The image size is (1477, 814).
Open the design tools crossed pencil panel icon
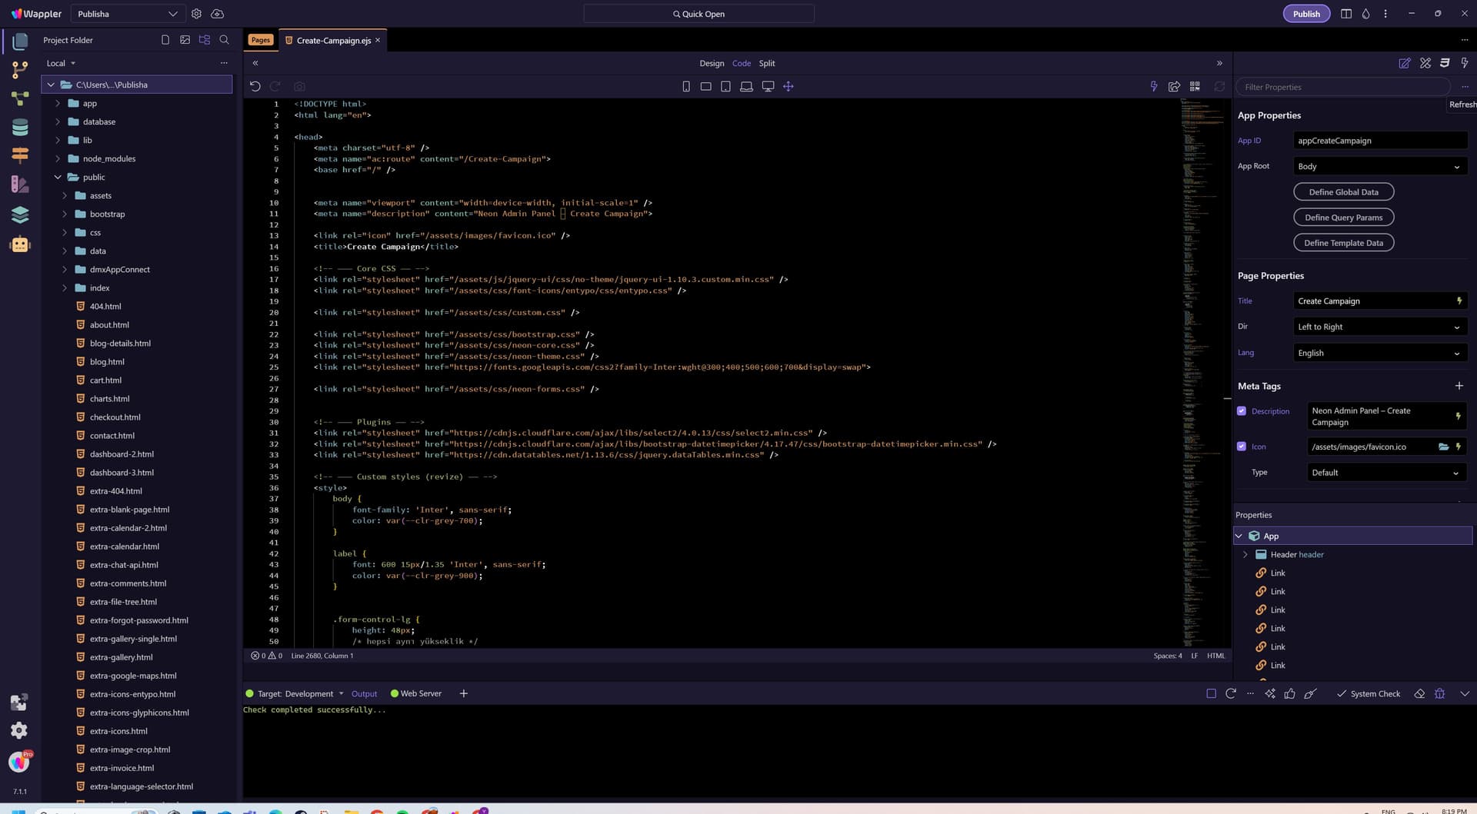coord(1425,64)
